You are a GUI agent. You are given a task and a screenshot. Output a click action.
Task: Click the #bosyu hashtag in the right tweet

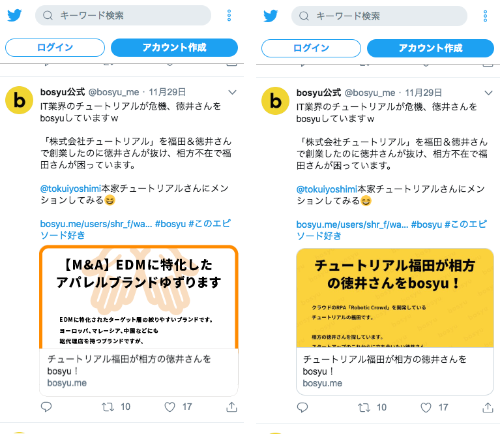(x=426, y=225)
